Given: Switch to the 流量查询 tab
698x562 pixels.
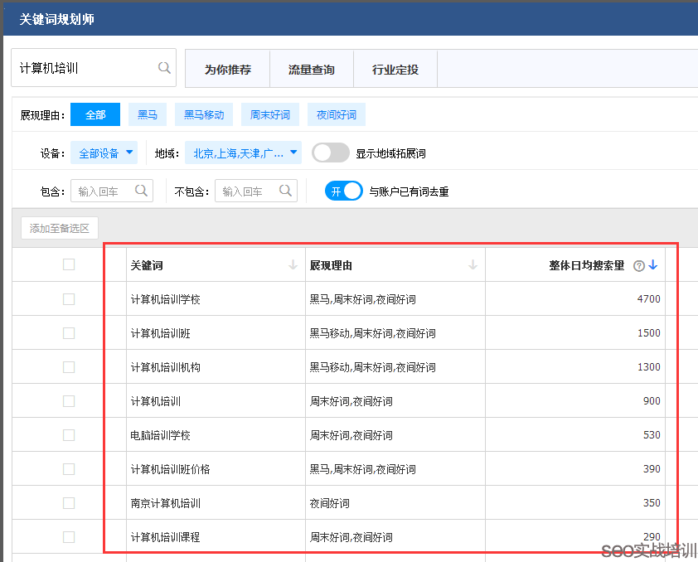Looking at the screenshot, I should click(x=311, y=69).
